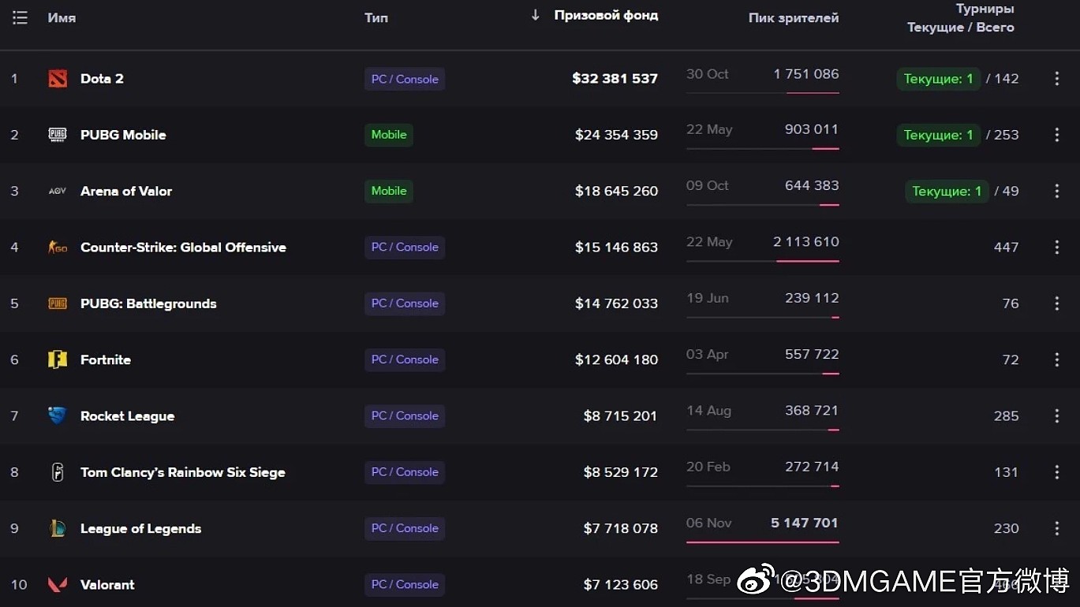Open the League of Legends link

[x=140, y=528]
